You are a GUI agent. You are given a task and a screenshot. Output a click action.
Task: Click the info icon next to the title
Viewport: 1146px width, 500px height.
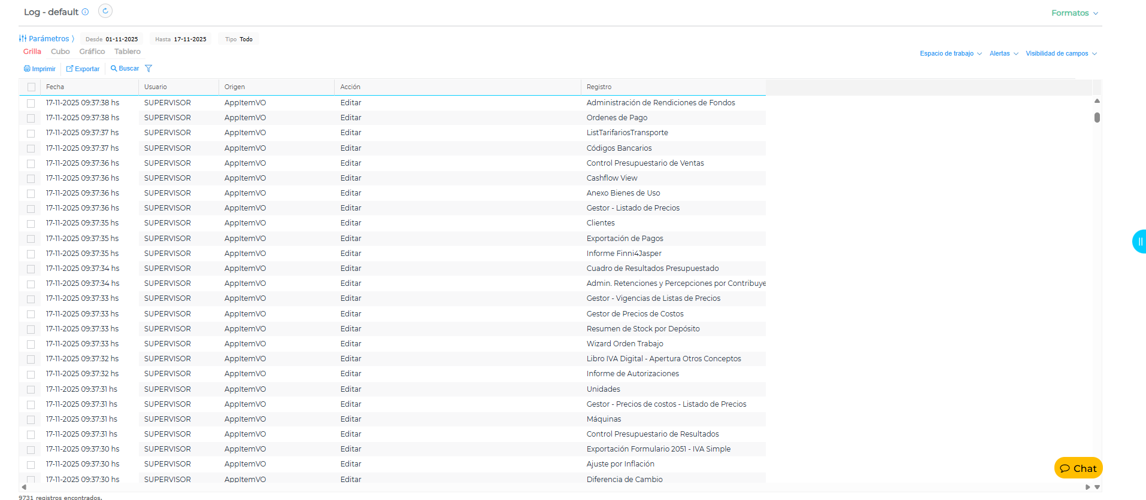(85, 12)
